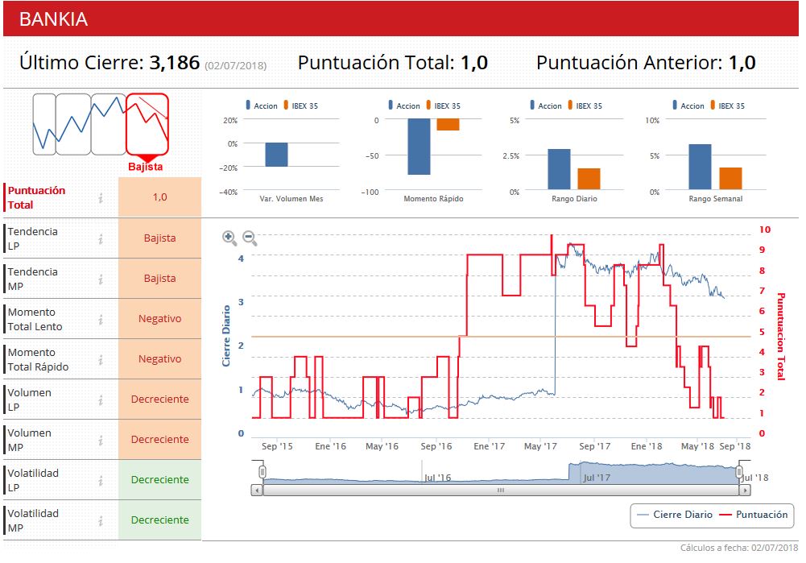This screenshot has height=563, width=806.
Task: Click the right handle of the range navigator
Action: [x=739, y=471]
